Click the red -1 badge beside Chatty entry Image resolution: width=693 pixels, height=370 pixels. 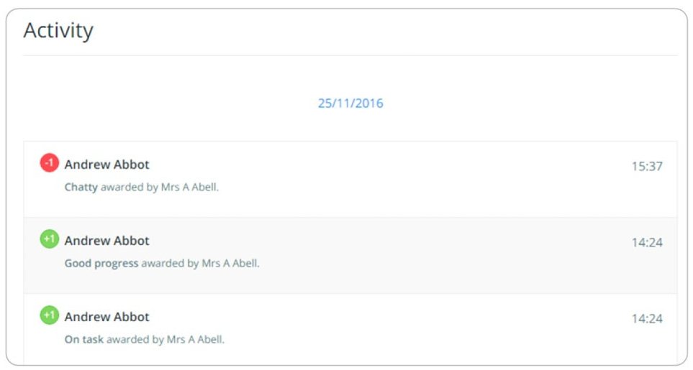[x=50, y=163]
